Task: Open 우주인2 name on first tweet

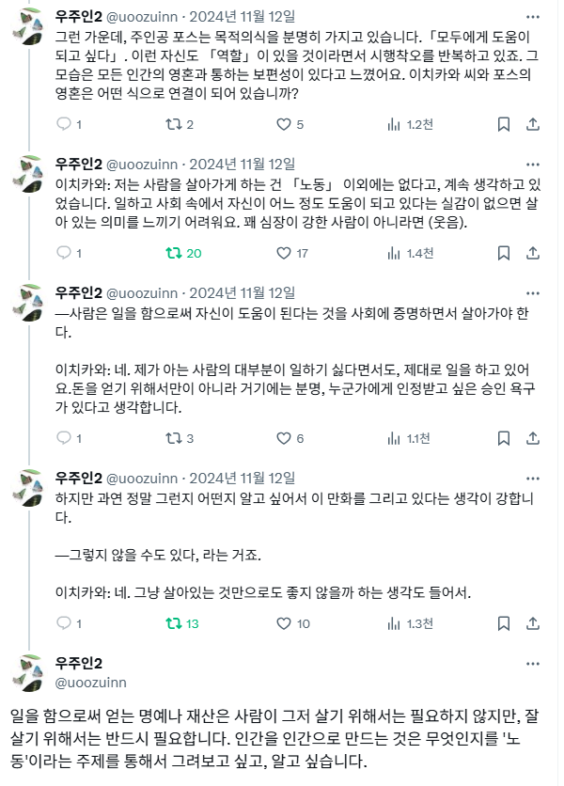Action: 79,17
